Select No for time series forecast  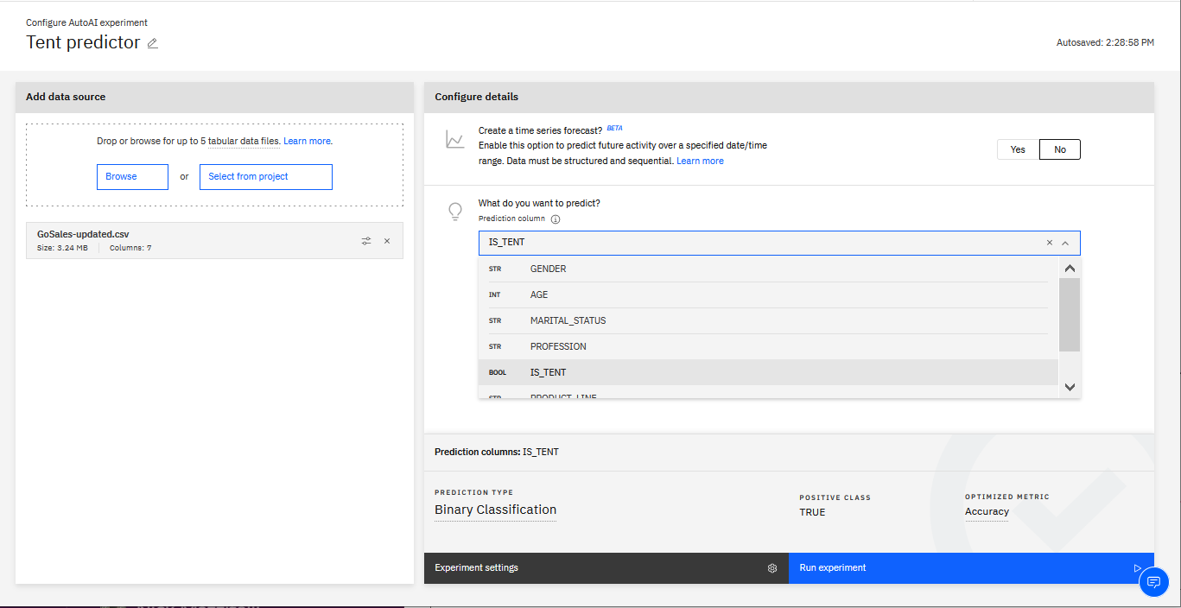click(x=1059, y=149)
